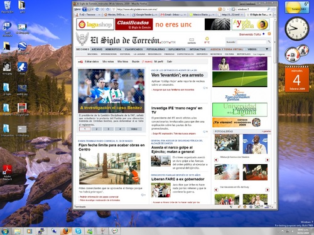The height and width of the screenshot is (235, 314).
Task: Bookmark this page with the star icon
Action: point(224,9)
